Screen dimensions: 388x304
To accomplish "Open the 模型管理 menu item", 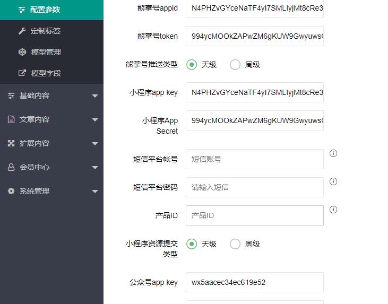I will point(46,52).
